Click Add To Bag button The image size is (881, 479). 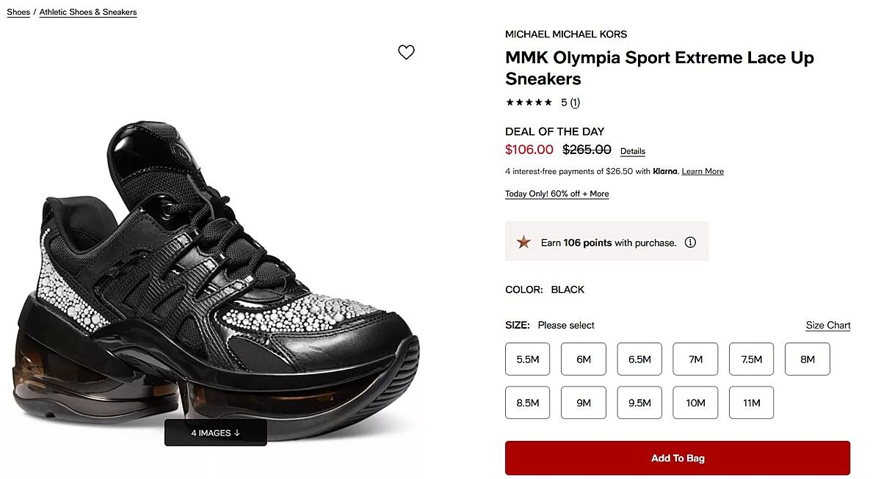678,458
